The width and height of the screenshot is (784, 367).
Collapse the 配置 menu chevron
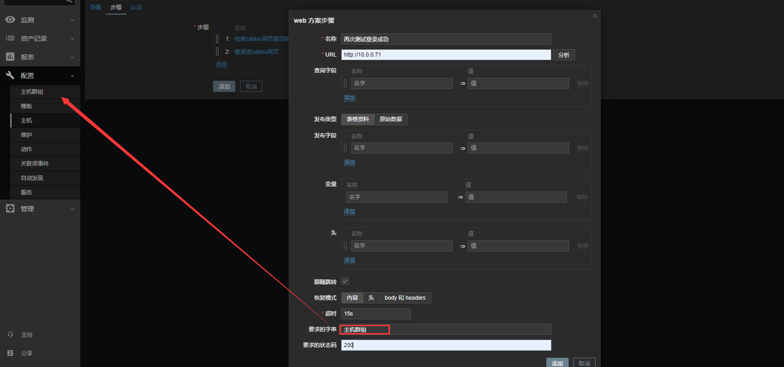[x=72, y=76]
